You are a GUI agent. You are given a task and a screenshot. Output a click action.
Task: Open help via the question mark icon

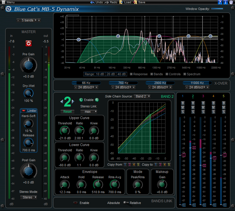[x=220, y=2]
